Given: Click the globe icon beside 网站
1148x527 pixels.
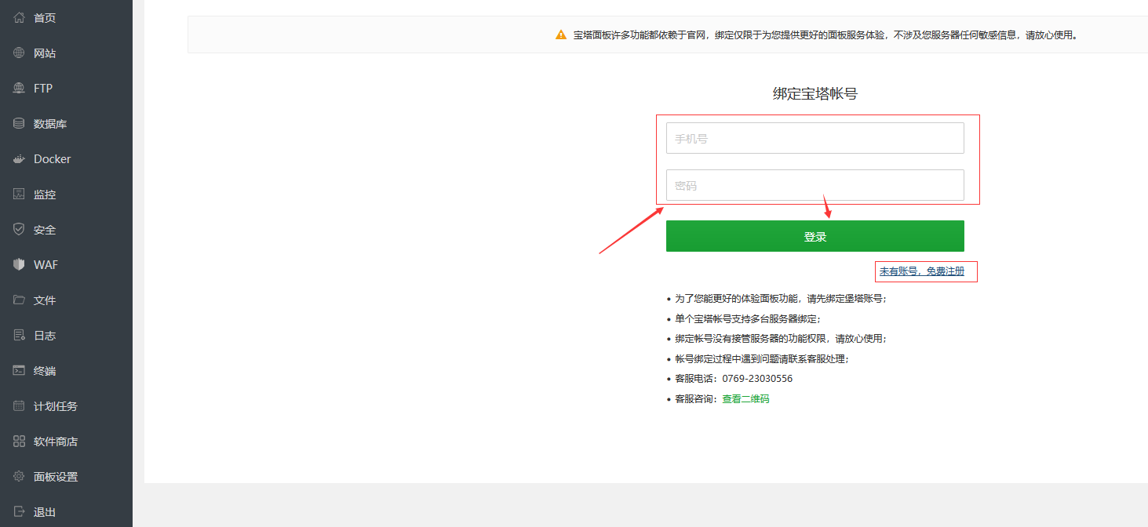Looking at the screenshot, I should 20,53.
